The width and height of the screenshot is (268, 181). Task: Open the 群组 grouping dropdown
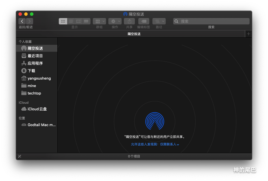click(99, 21)
